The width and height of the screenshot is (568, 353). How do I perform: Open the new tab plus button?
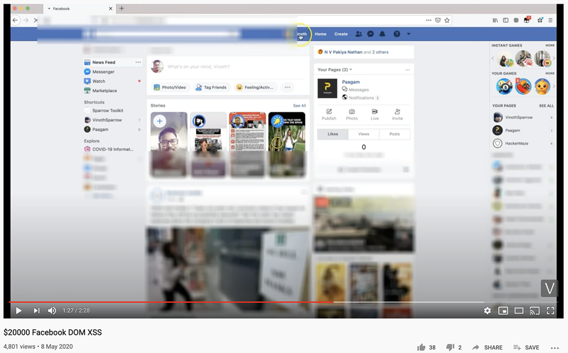(122, 9)
